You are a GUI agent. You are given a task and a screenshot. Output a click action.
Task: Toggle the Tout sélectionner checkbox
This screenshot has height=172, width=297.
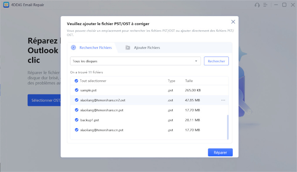click(x=76, y=81)
